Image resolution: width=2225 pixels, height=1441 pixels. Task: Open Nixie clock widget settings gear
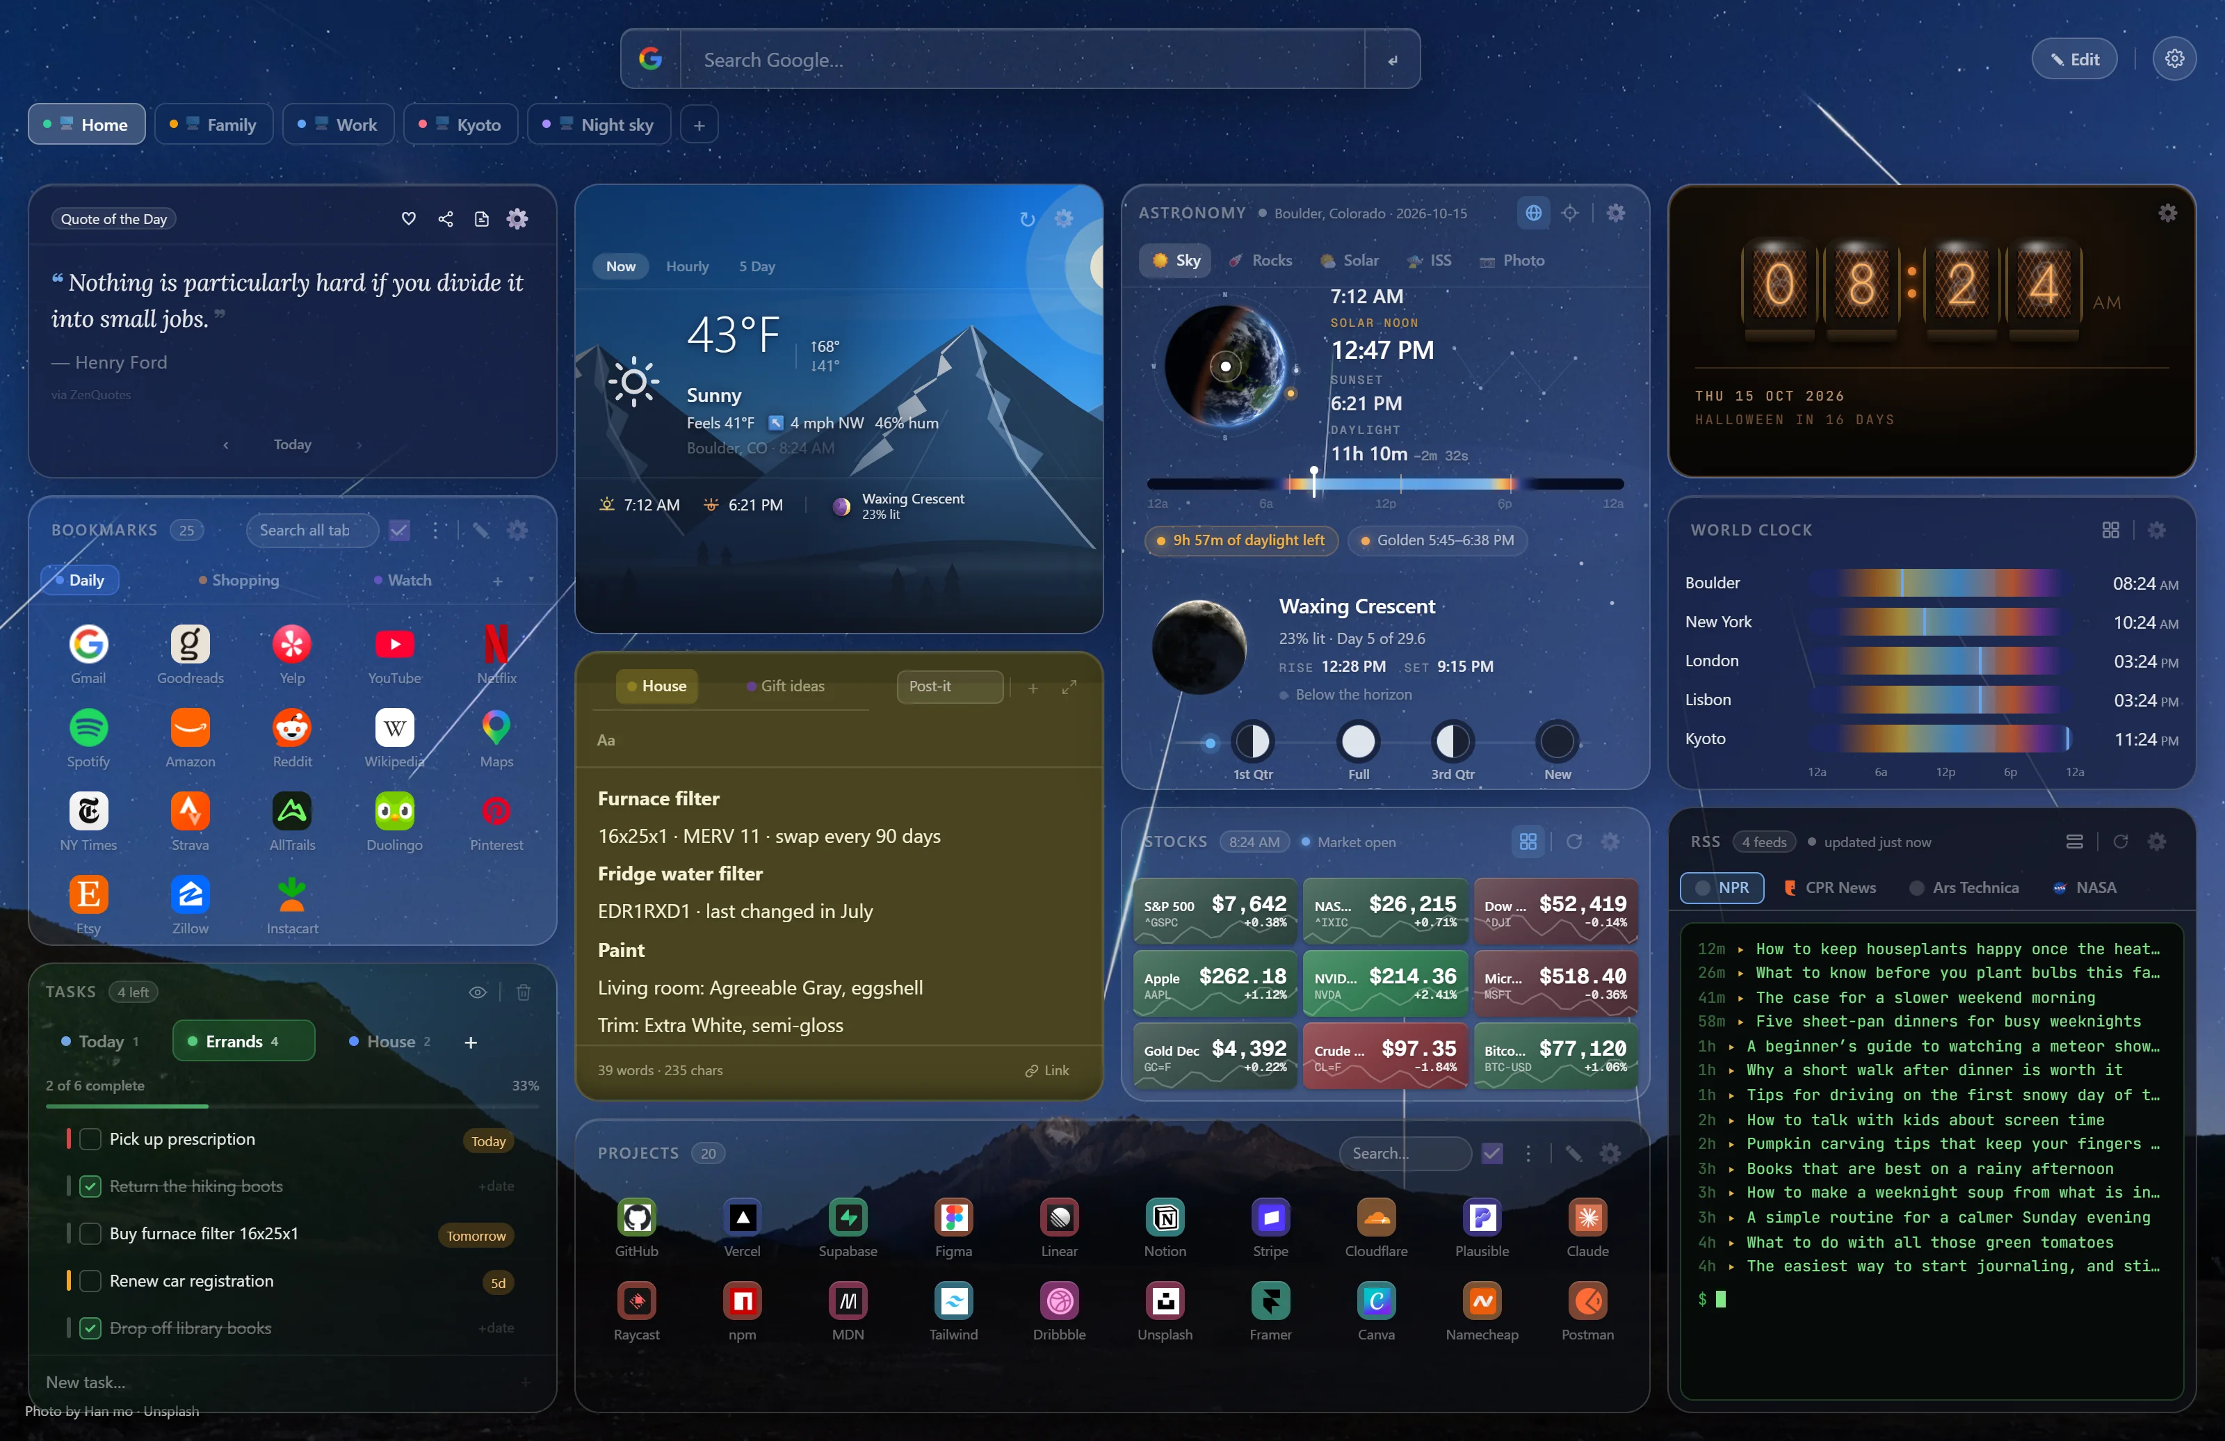[2167, 214]
